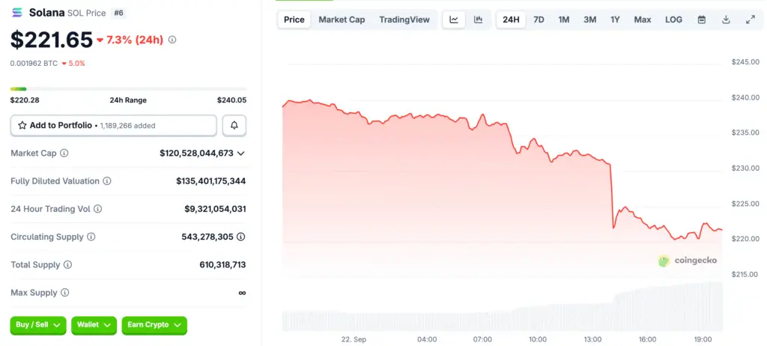Open the Wallet dropdown

click(94, 325)
